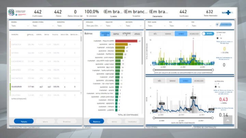Image resolution: width=246 pixels, height=138 pixels.
Task: Click the SUS logo in header
Action: coord(228,12)
